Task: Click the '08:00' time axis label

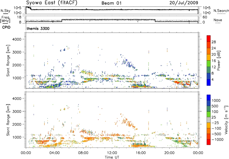Action: pos(83,153)
